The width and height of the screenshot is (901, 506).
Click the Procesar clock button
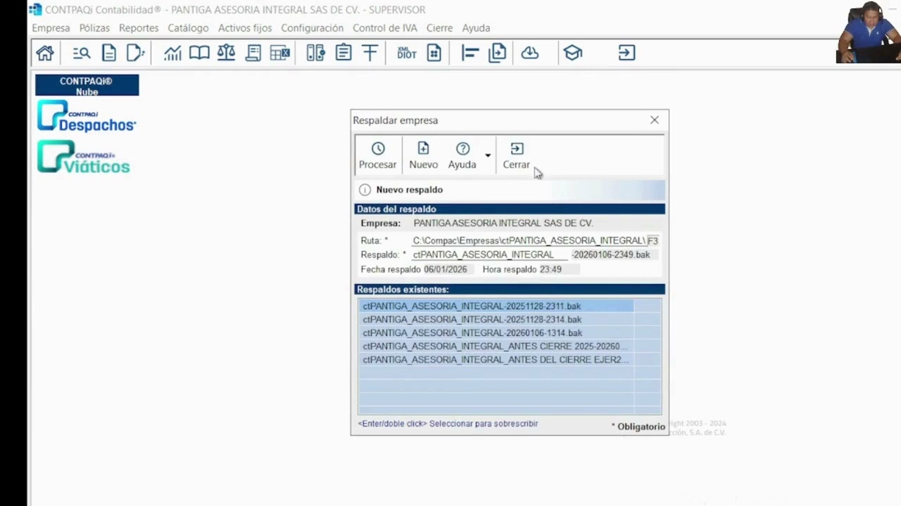click(378, 155)
